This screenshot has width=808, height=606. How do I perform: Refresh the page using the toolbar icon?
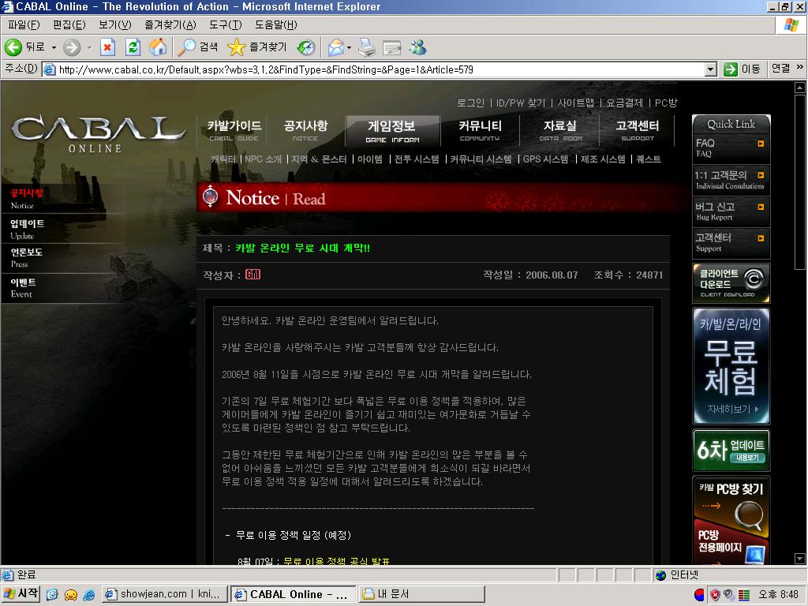point(133,47)
